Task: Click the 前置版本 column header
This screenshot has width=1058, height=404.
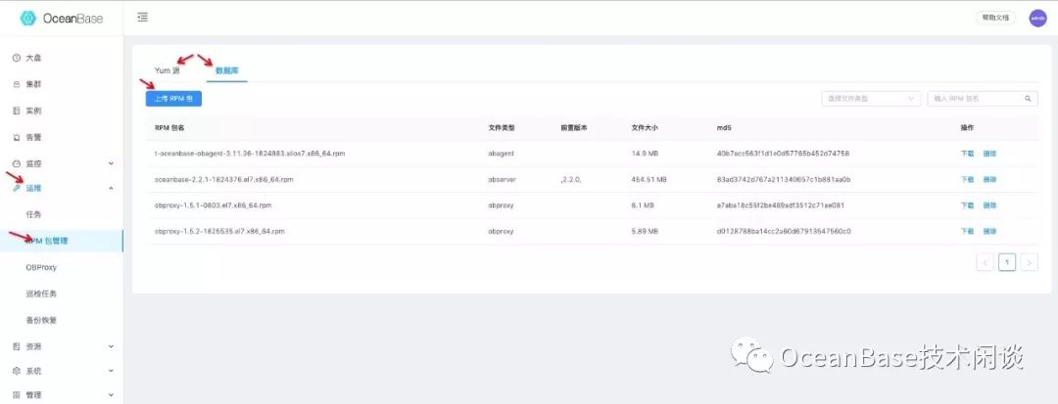Action: coord(573,128)
